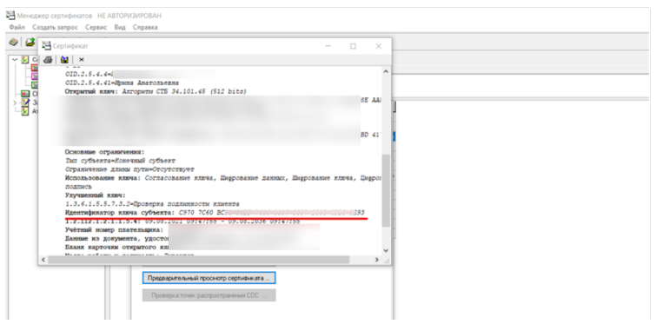656x331 pixels.
Task: Select the red-bordered certificate tree icon
Action: click(x=35, y=68)
